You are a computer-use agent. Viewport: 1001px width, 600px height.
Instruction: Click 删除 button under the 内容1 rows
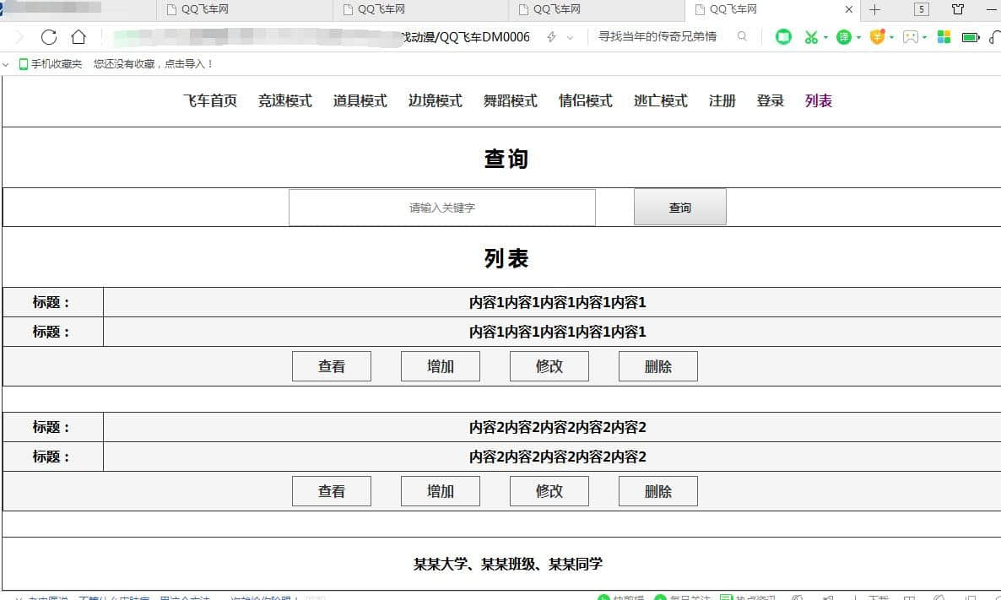pos(657,367)
